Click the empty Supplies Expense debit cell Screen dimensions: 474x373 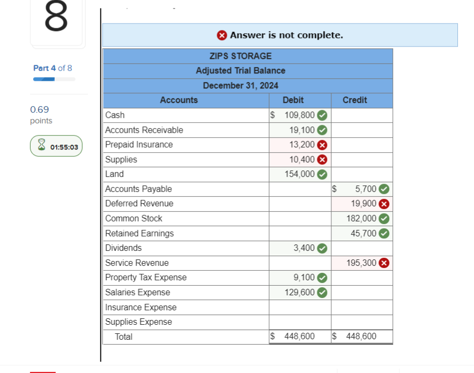[x=300, y=322]
